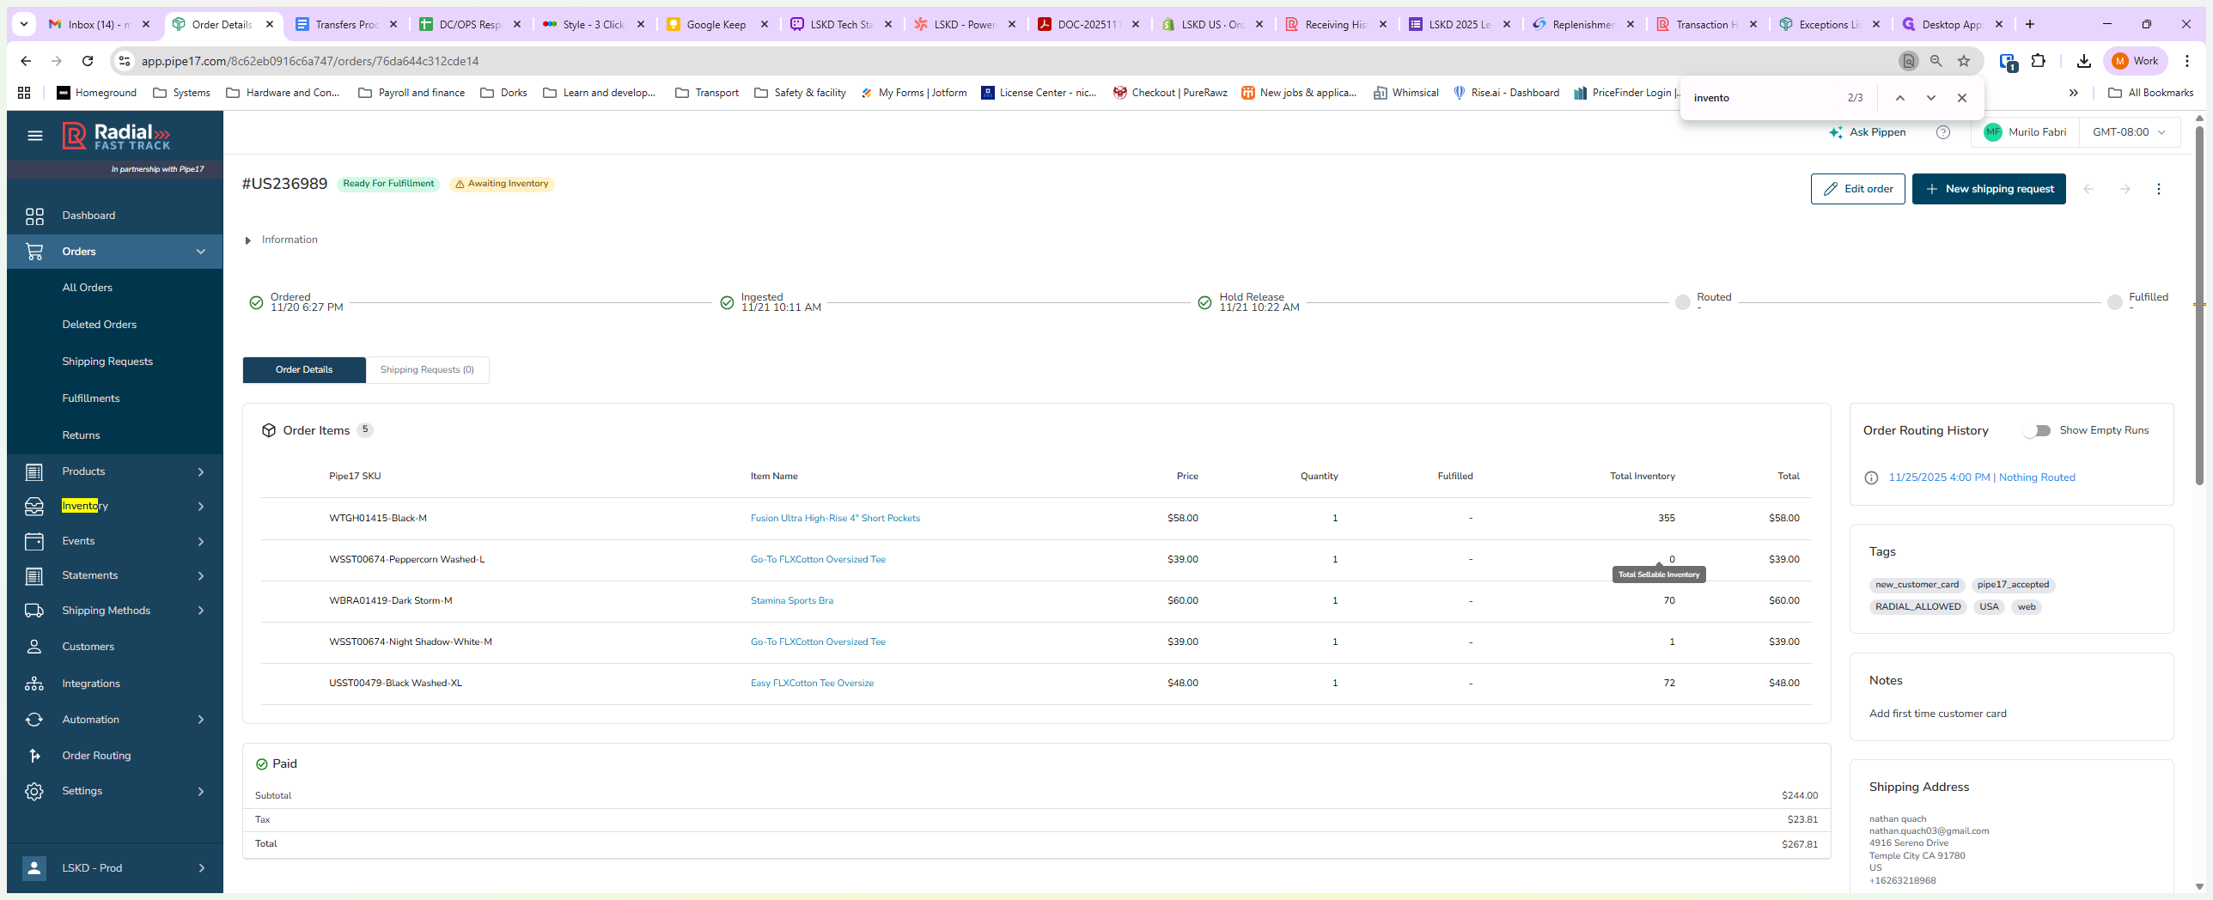Click the browser find-in-page search field
Image resolution: width=2213 pixels, height=900 pixels.
(1761, 98)
